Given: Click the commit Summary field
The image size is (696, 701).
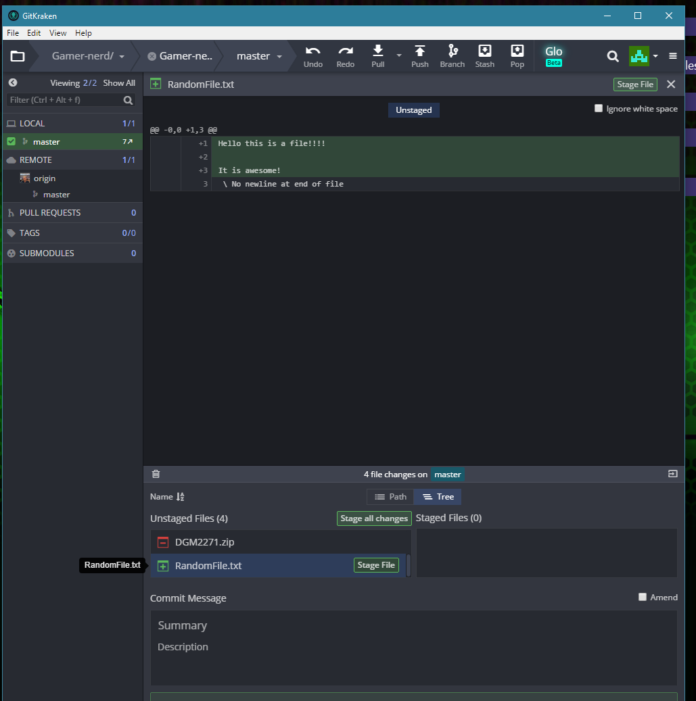Looking at the screenshot, I should coord(414,625).
